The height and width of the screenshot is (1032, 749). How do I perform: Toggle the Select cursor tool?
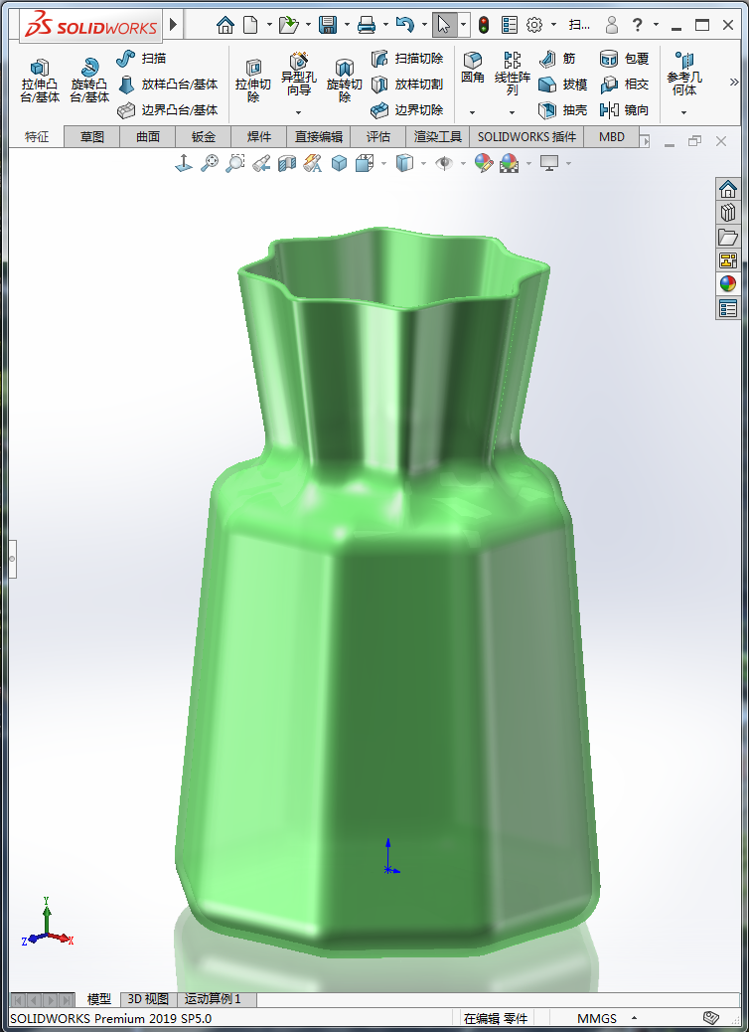coord(445,25)
